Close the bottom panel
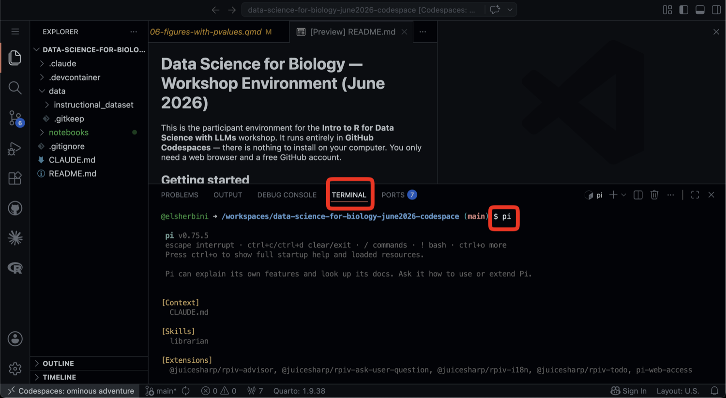 (711, 195)
